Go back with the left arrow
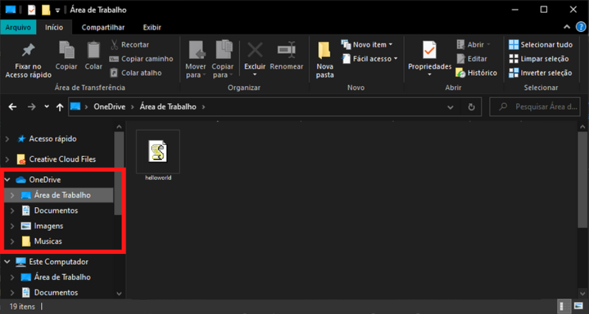589x314 pixels. pos(13,107)
